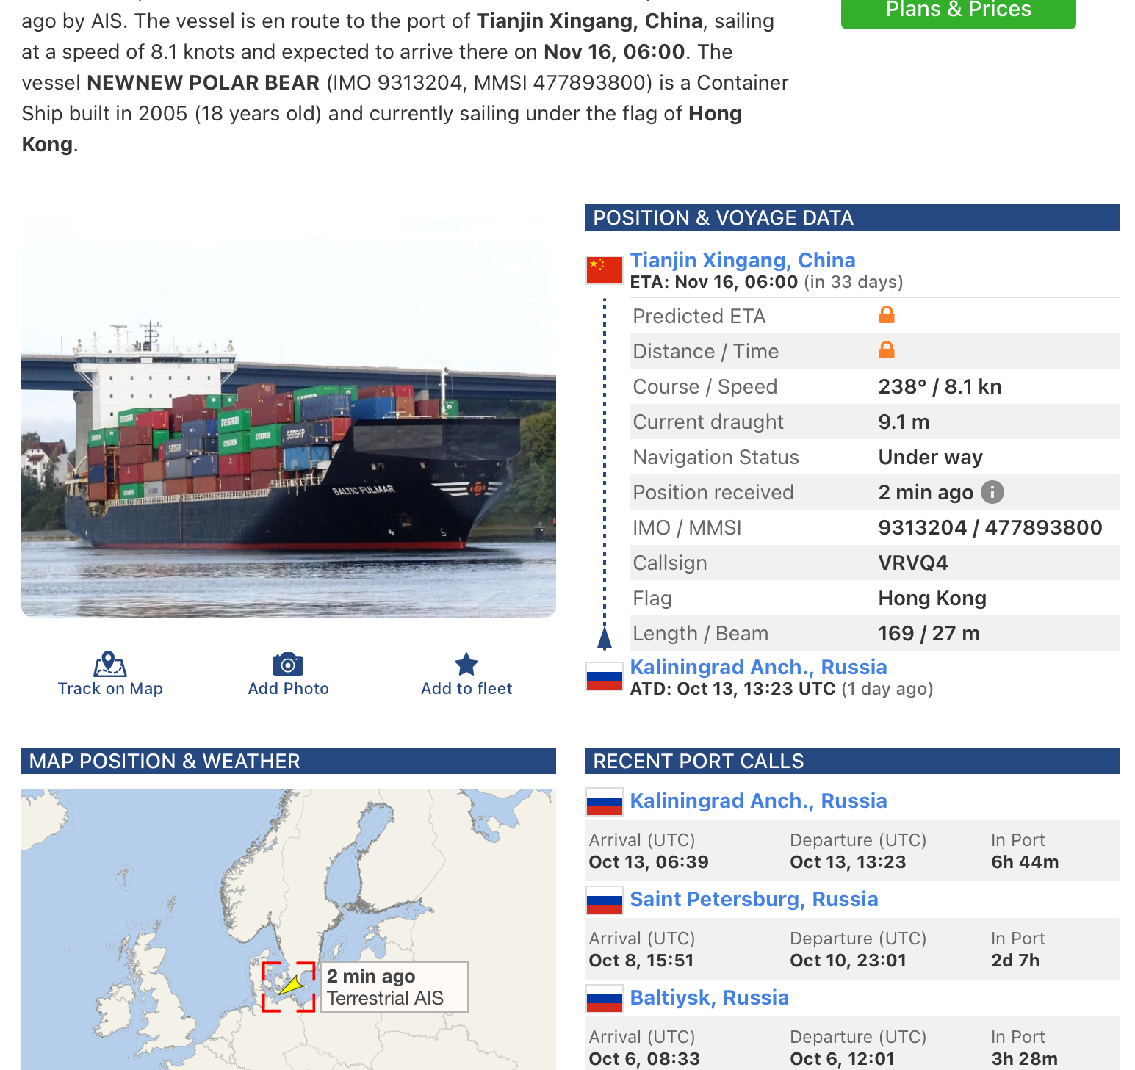Image resolution: width=1135 pixels, height=1070 pixels.
Task: Open the Track on Map icon
Action: (x=110, y=664)
